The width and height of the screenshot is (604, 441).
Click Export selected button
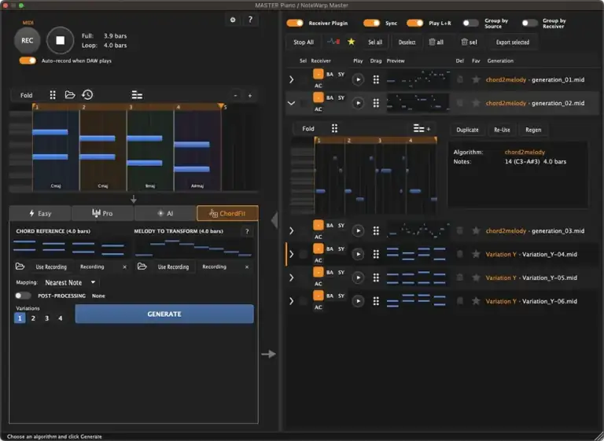[x=512, y=42]
